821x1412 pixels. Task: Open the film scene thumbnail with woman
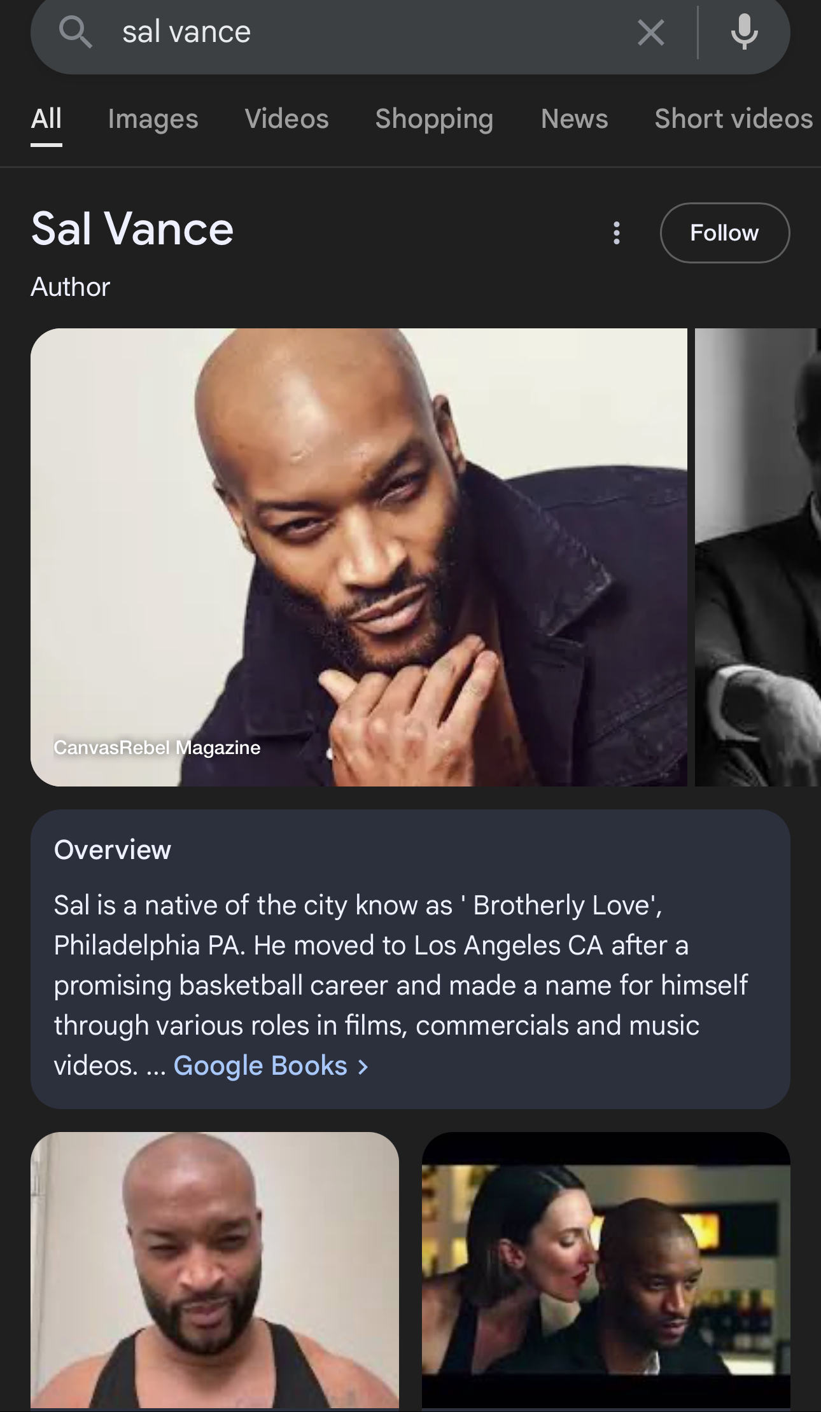click(606, 1270)
